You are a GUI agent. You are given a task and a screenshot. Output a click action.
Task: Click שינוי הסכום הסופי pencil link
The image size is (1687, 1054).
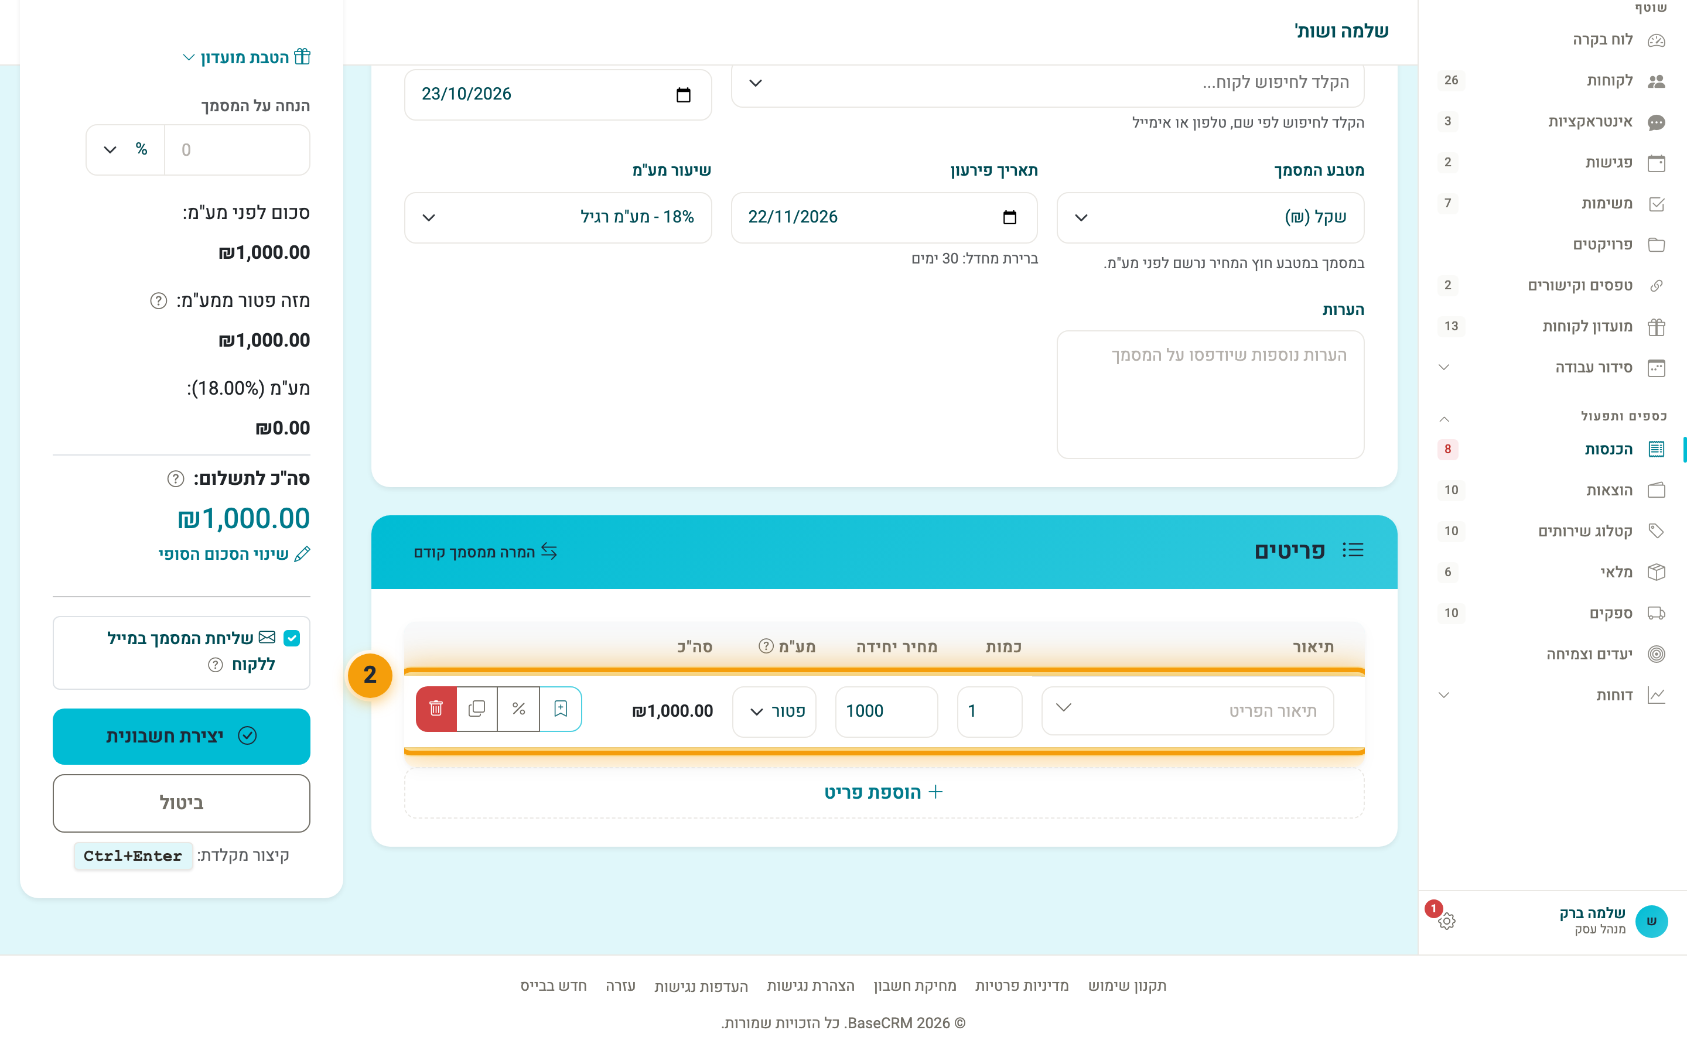pos(234,554)
